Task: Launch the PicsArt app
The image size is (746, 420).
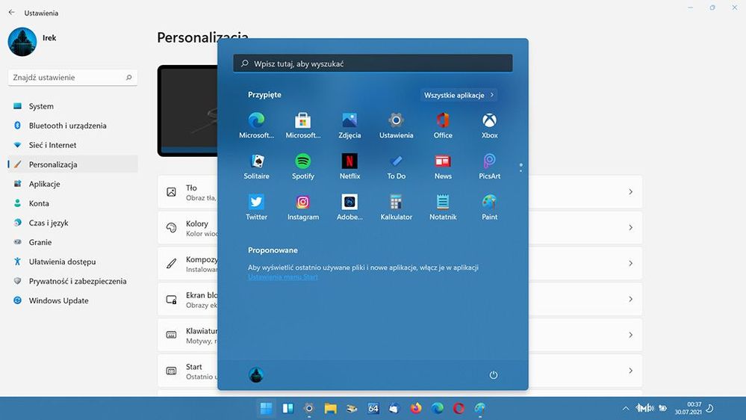Action: (489, 161)
